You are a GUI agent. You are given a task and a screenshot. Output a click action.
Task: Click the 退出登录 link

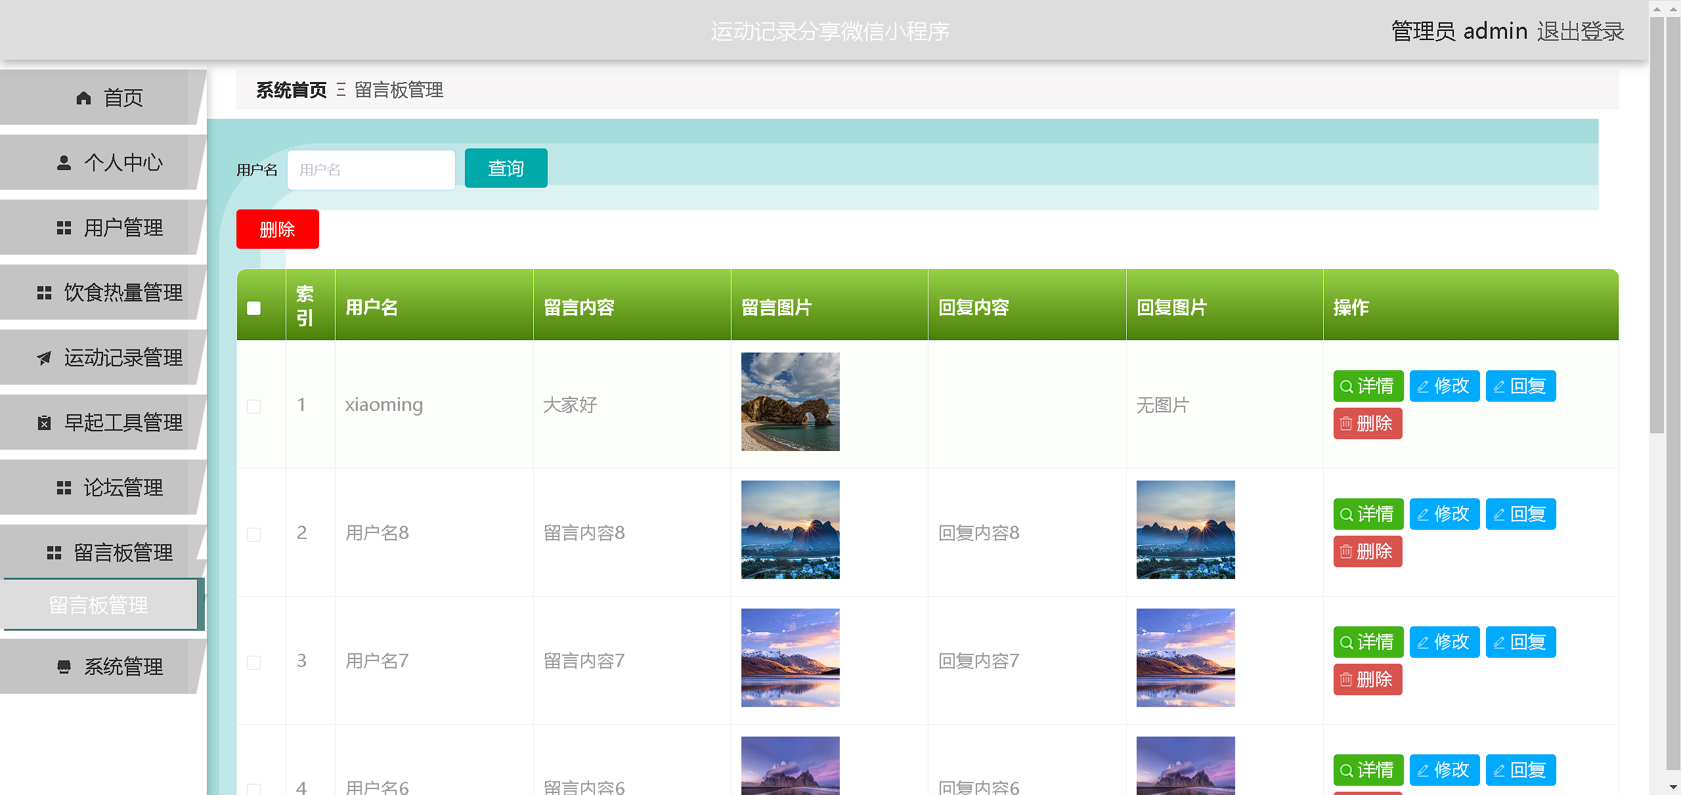point(1581,31)
